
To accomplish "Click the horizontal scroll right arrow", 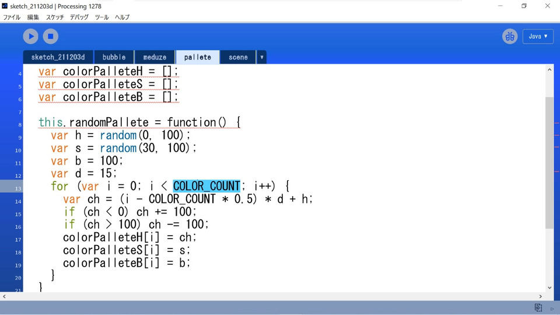I will (x=540, y=296).
